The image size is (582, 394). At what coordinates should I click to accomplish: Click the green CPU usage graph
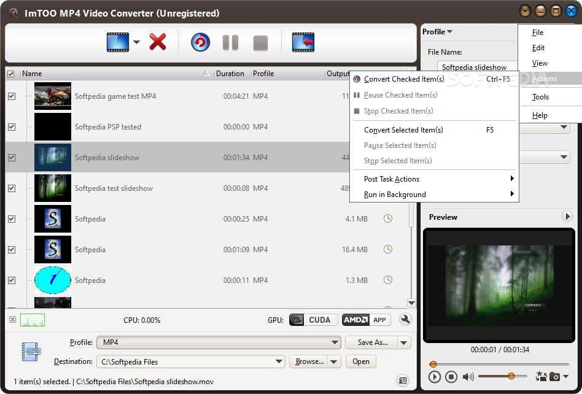click(33, 320)
